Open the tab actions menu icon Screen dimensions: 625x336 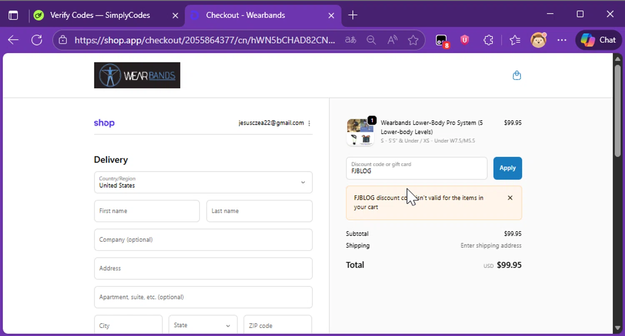[13, 15]
